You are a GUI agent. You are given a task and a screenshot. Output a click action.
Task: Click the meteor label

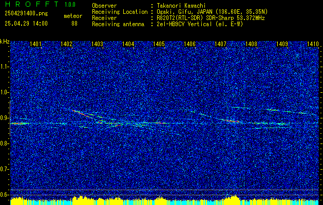(x=73, y=16)
